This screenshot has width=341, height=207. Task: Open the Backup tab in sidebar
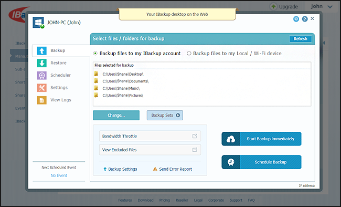[61, 50]
